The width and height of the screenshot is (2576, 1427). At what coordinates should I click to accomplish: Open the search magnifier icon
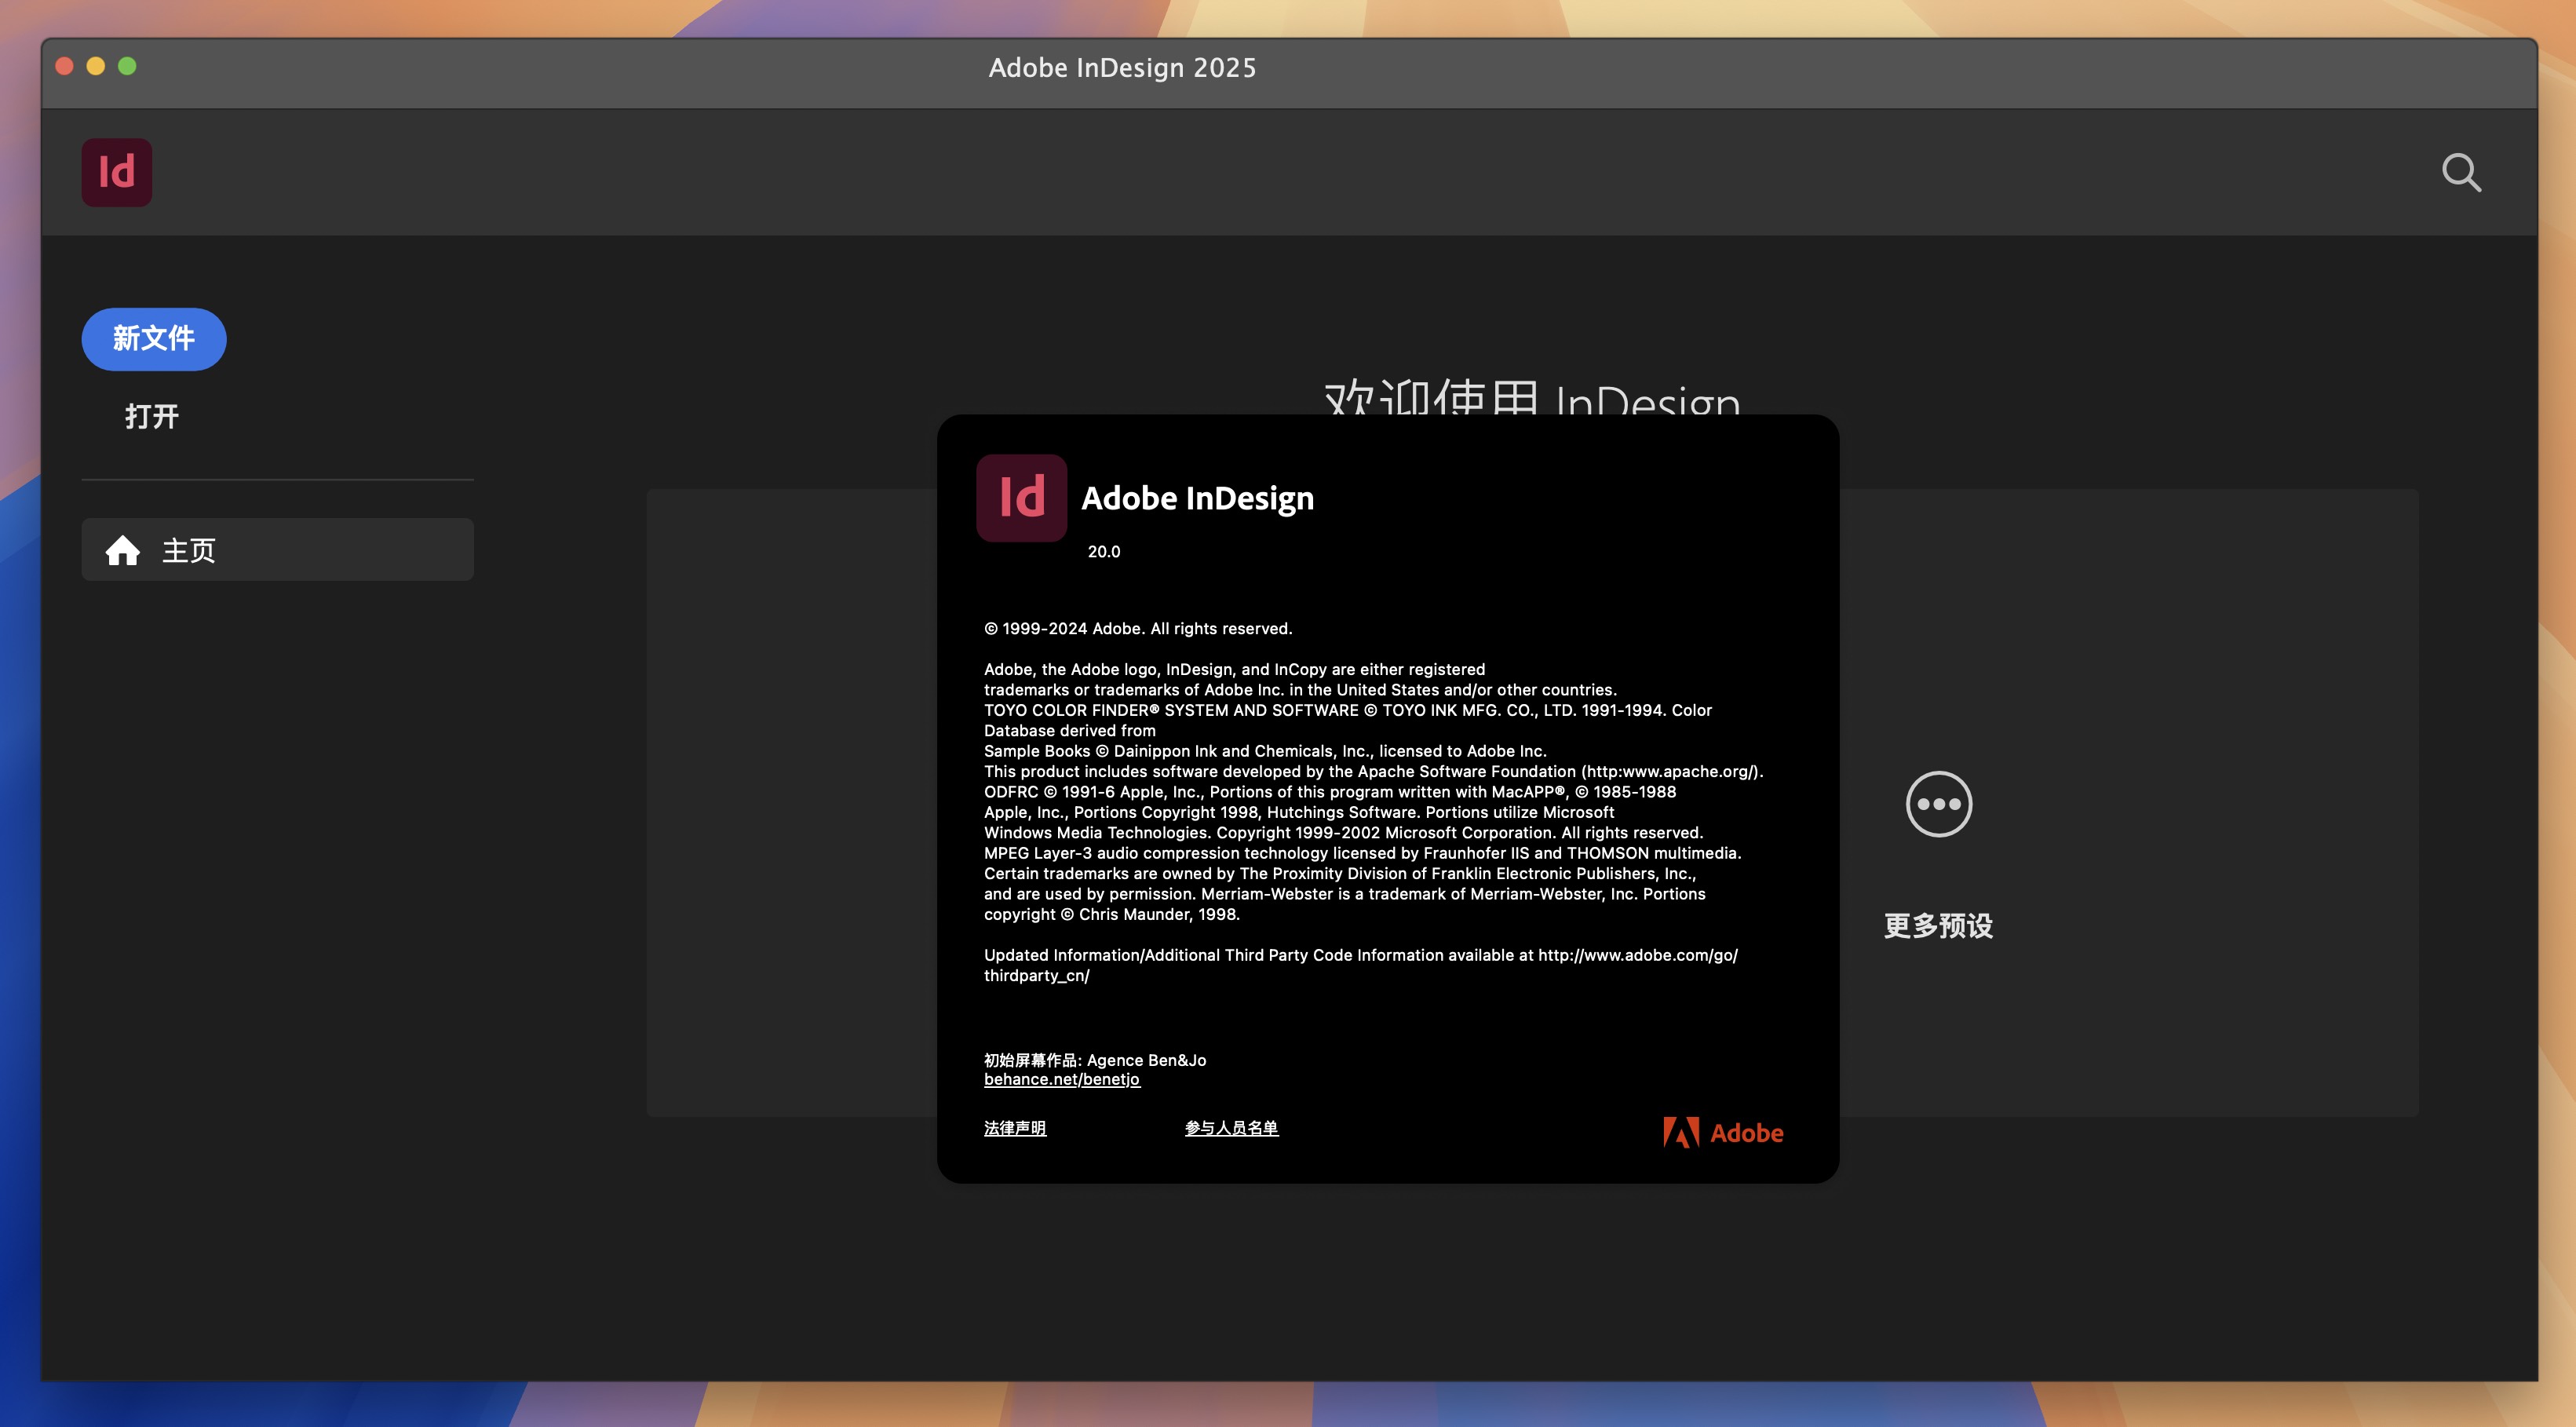2460,173
